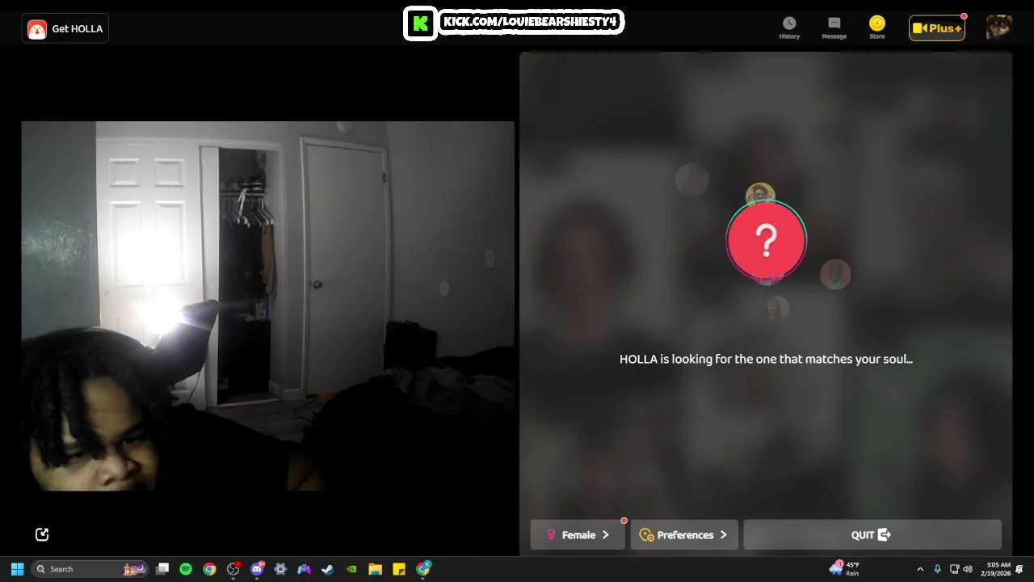Open Task View in the taskbar

tap(162, 569)
